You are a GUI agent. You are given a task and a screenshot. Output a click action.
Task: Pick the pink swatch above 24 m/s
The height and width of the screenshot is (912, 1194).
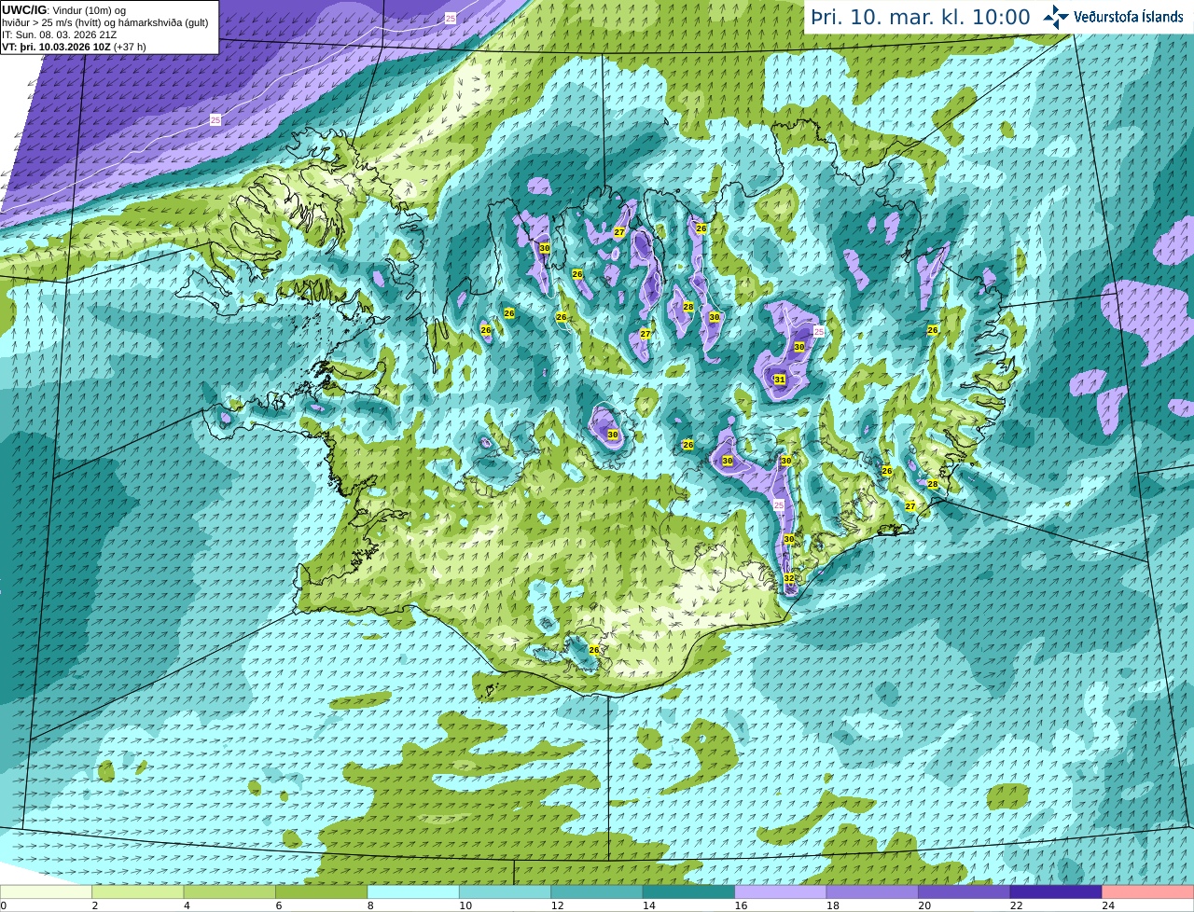point(1148,891)
